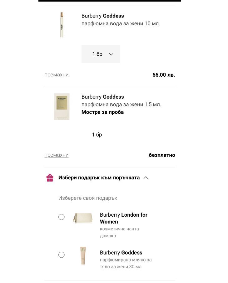Remove the Burberry Goddess 10 ml item
This screenshot has height=283, width=228.
(57, 75)
